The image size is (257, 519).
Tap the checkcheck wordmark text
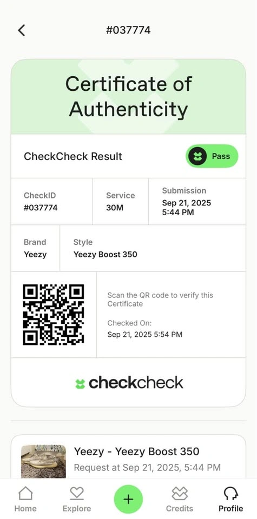[136, 383]
